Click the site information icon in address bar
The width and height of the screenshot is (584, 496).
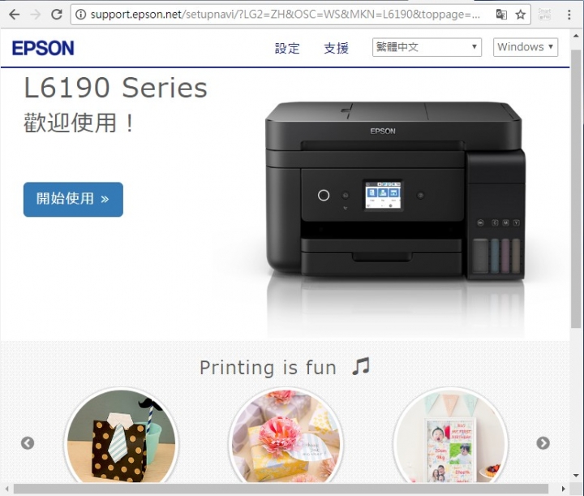[x=80, y=15]
